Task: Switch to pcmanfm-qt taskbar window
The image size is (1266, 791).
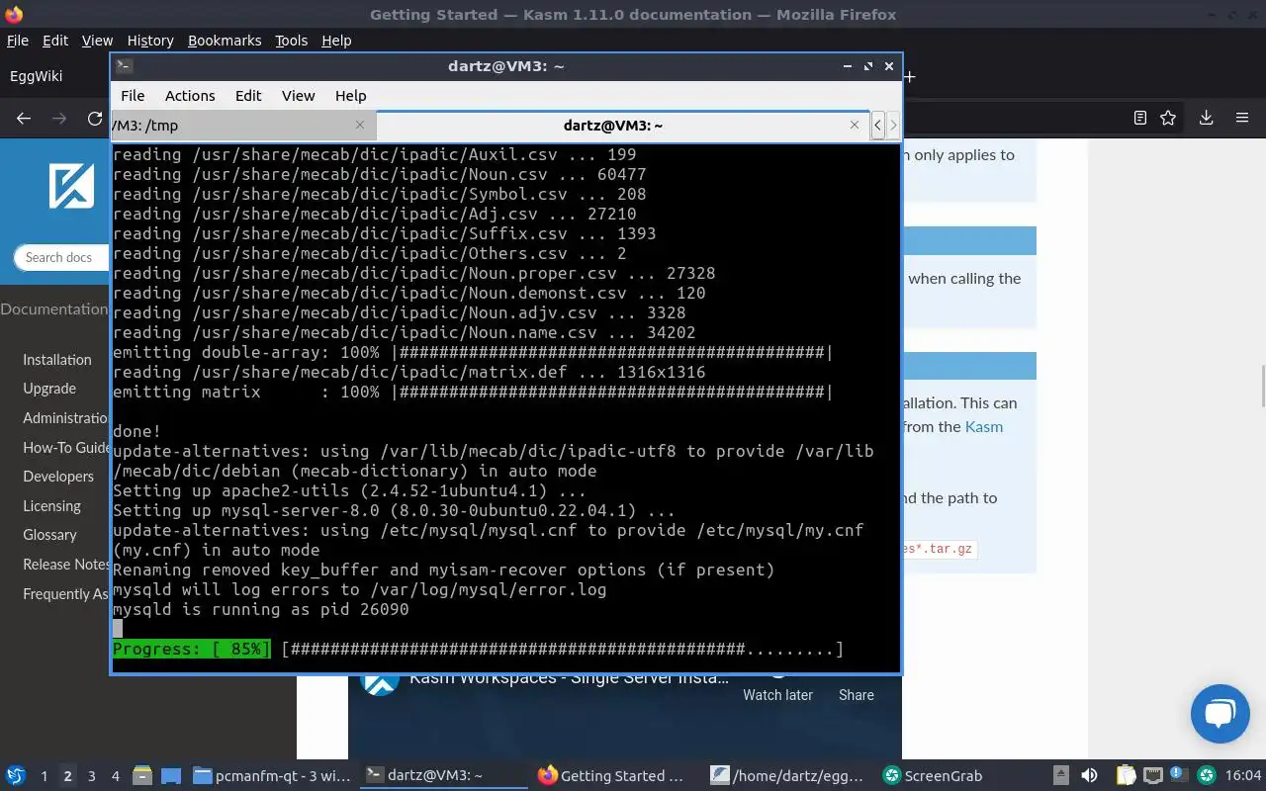Action: (x=271, y=776)
